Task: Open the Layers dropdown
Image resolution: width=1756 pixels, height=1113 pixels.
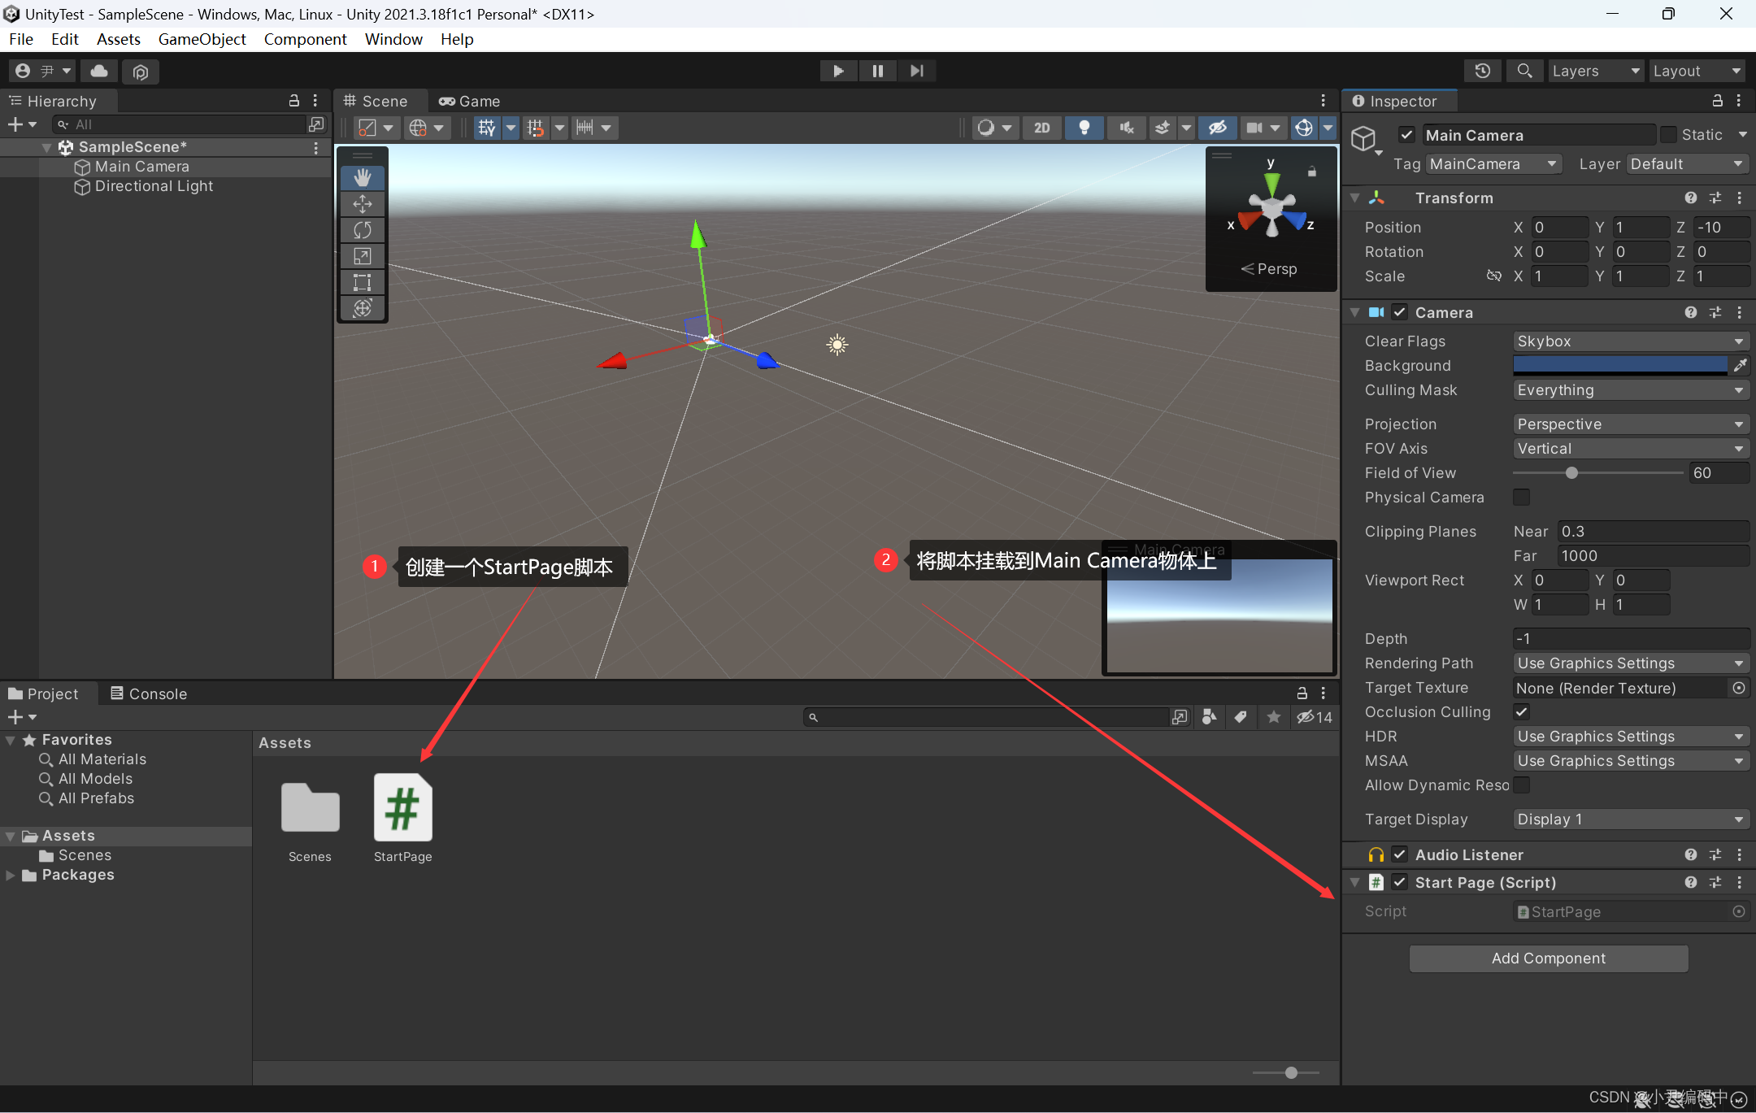Action: [x=1595, y=71]
